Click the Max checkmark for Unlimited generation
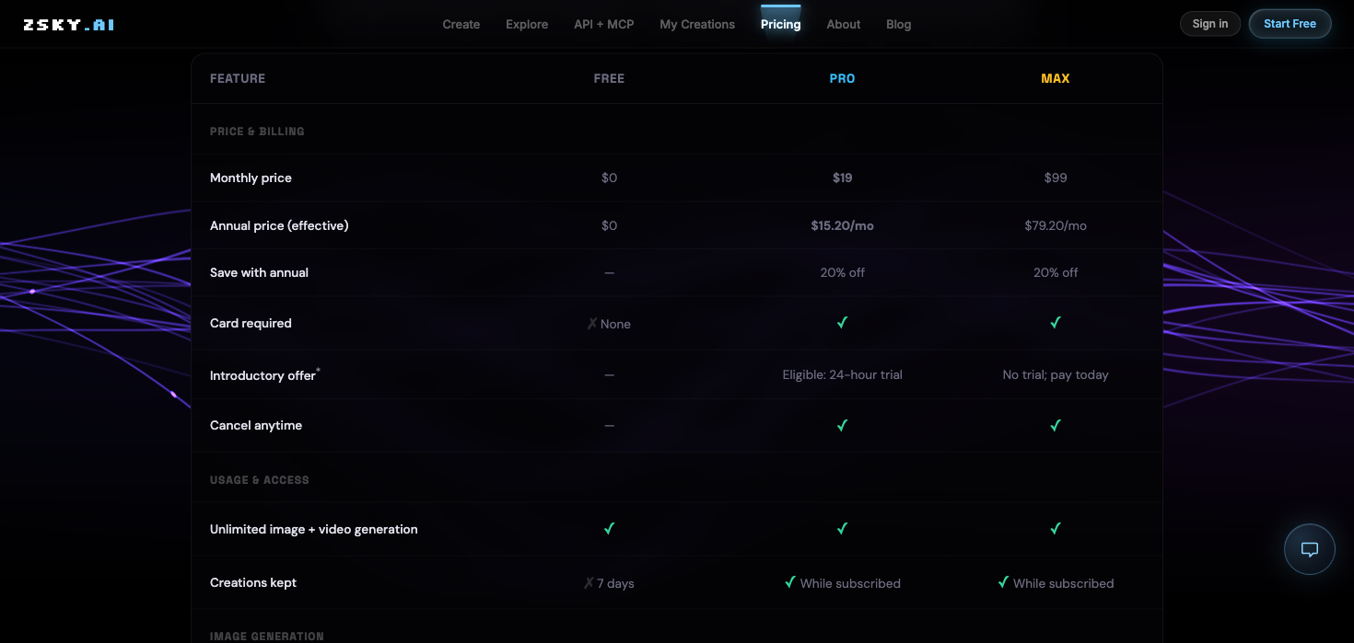The image size is (1354, 643). 1056,529
